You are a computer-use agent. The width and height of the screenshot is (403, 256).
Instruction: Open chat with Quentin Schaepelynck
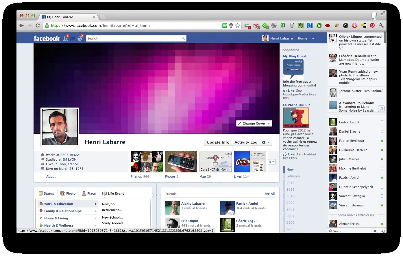357,187
